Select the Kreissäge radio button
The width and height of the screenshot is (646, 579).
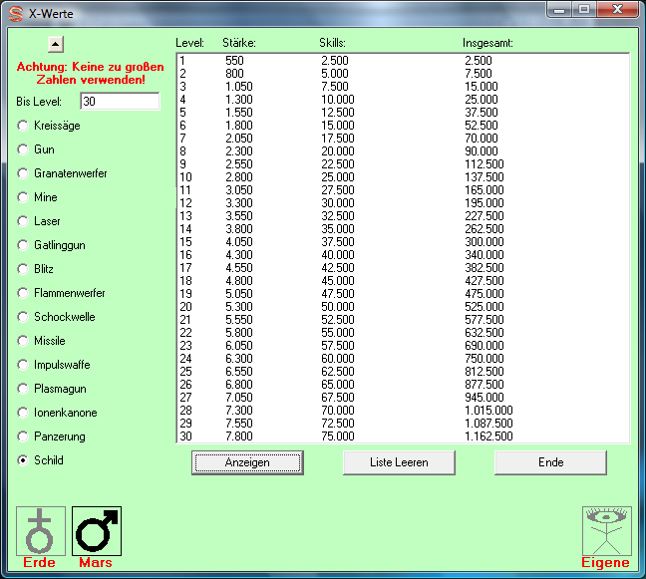click(x=23, y=126)
